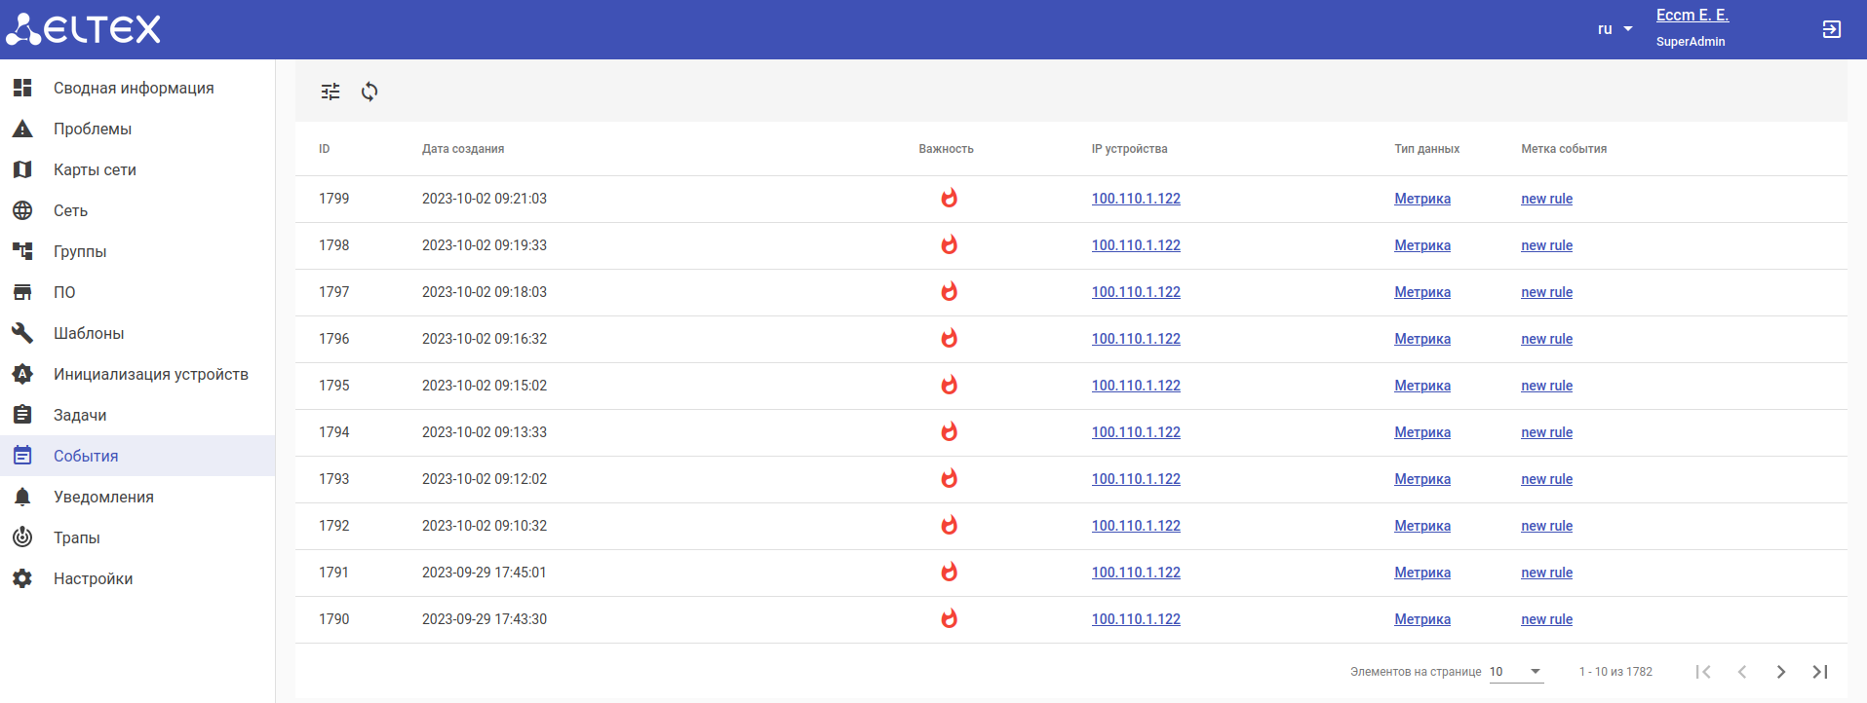
Task: Open the ru language dropdown
Action: 1614,29
